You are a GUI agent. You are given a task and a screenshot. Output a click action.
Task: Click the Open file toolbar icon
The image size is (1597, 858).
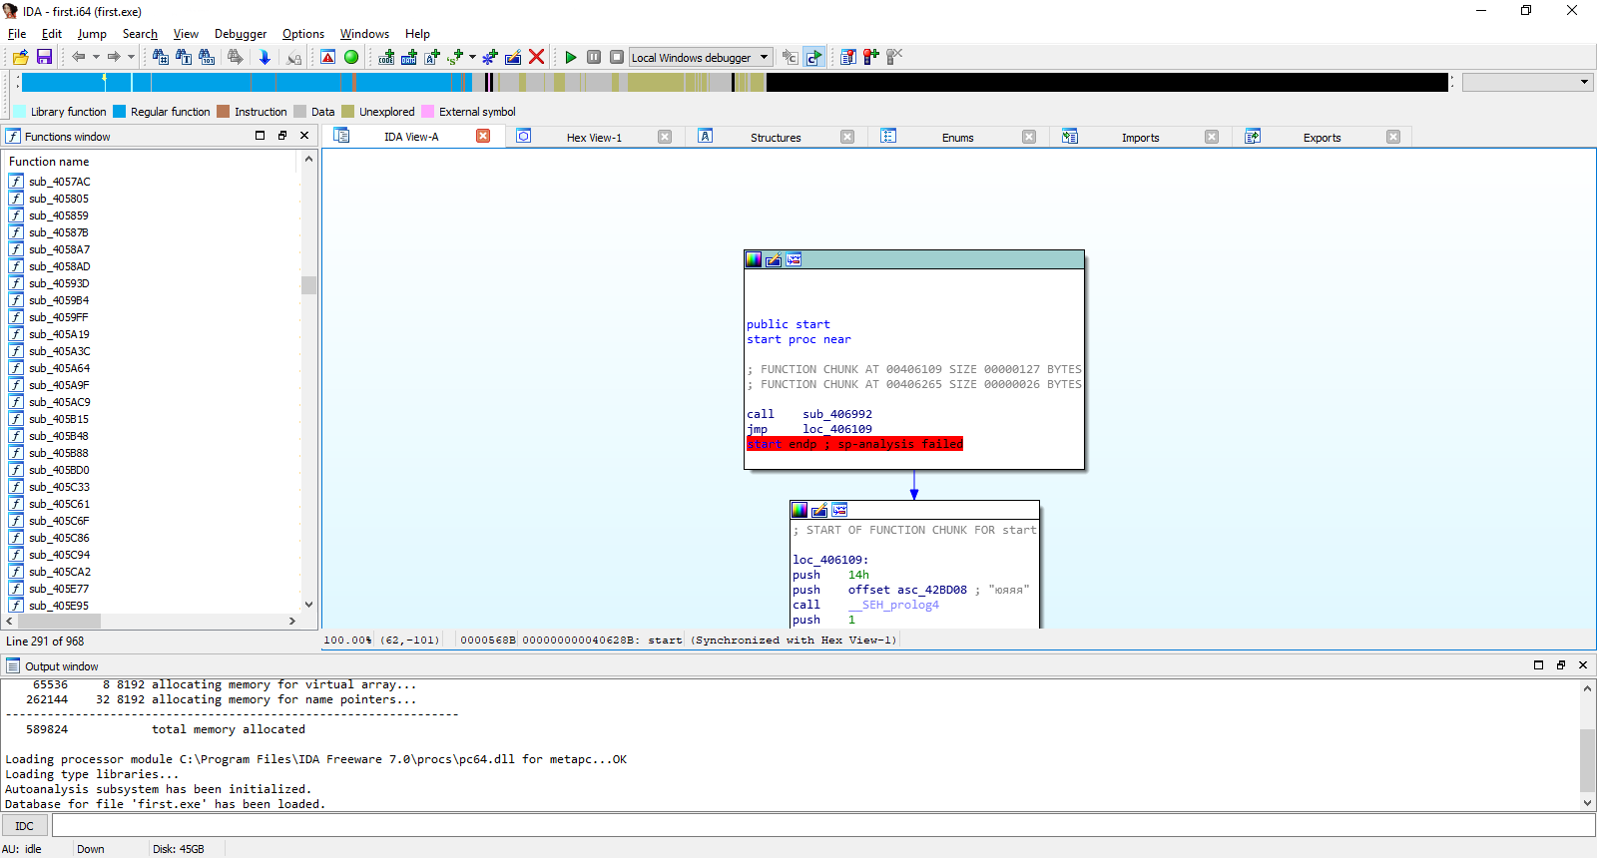pos(20,57)
